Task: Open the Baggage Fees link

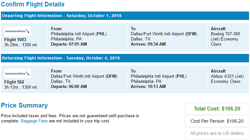Action: point(34,121)
